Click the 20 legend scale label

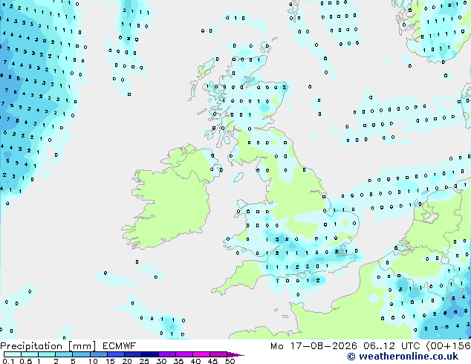point(127,361)
